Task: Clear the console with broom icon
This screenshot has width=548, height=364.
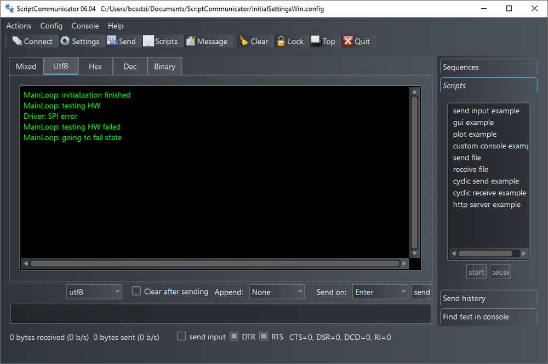Action: 244,41
